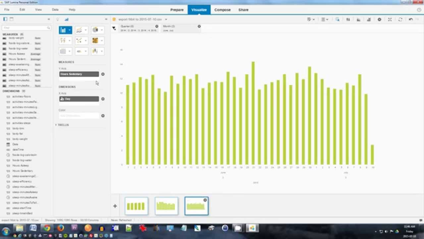Open the View menu
Image resolution: width=424 pixels, height=239 pixels.
click(38, 10)
